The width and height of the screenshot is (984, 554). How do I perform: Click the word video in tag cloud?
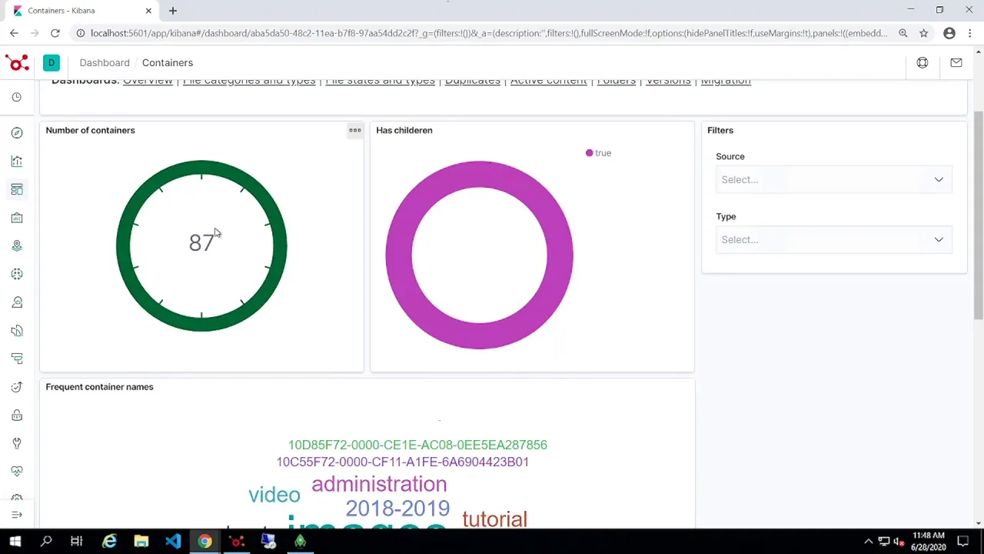(x=274, y=495)
